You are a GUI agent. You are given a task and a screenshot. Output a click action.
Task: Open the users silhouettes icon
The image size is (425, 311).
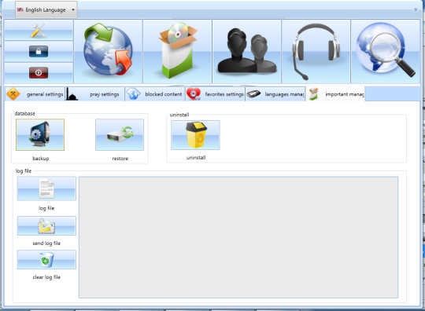pyautogui.click(x=246, y=51)
